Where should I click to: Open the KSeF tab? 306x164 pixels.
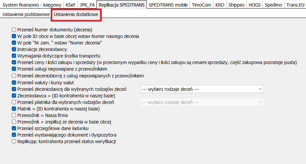coord(70,5)
